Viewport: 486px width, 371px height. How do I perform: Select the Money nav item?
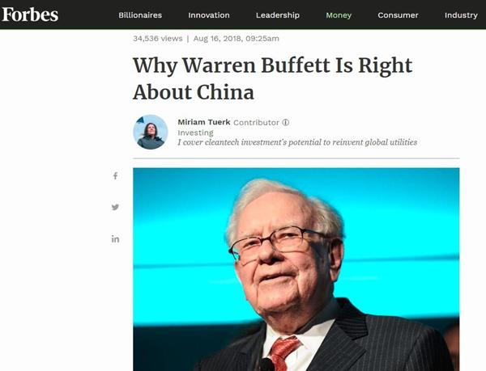[339, 15]
